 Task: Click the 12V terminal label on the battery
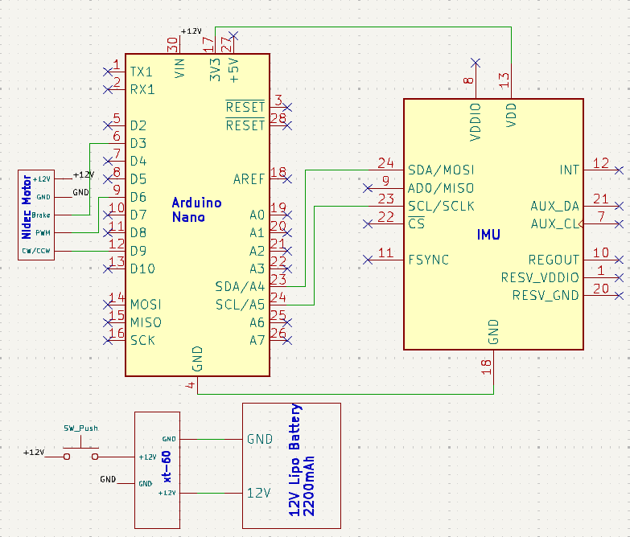(x=258, y=493)
